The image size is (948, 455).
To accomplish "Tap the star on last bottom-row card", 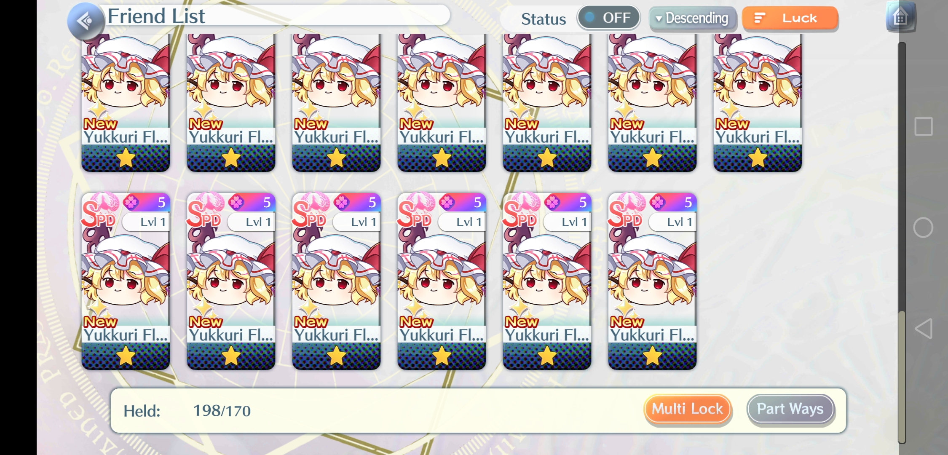I will tap(652, 356).
